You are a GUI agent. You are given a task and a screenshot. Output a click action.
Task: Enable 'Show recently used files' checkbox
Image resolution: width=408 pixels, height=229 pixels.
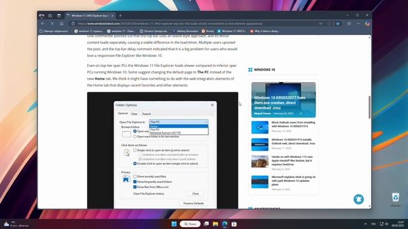coord(135,176)
